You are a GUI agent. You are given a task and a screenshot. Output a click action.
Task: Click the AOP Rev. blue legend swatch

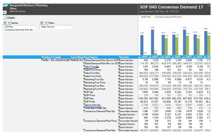142,17
